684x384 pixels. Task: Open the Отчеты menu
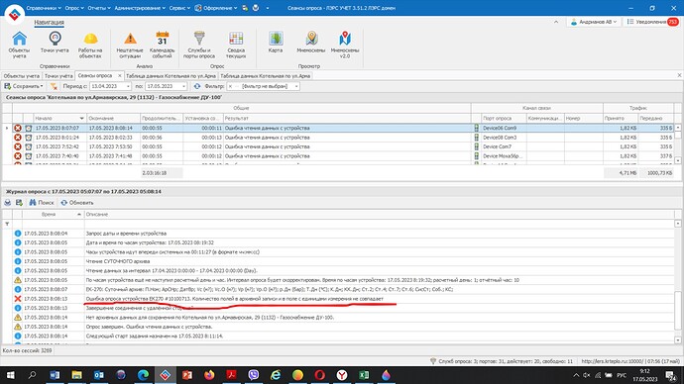(x=99, y=8)
